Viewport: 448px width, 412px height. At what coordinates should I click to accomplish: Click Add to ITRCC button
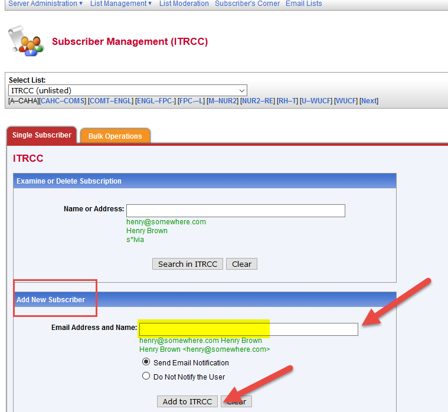187,401
